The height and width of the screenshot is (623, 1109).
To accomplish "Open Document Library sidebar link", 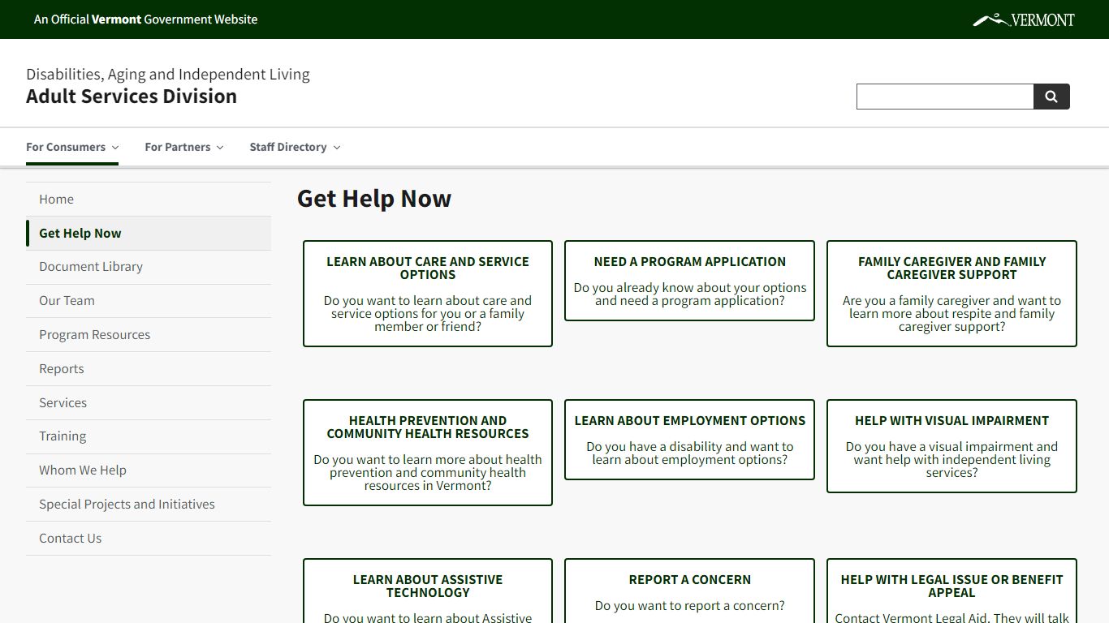I will [x=149, y=267].
